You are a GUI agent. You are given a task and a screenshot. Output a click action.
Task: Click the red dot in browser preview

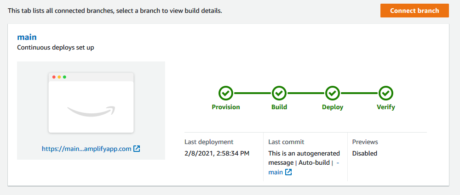[x=54, y=77]
